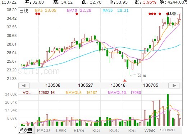Image resolution: width=192 pixels, height=137 pixels.
Task: Click the red diamond marker below the MA10 label
Action: (x=77, y=14)
